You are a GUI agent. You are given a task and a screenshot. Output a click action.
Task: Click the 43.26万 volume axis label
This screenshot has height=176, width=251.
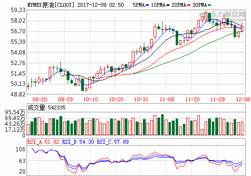point(15,124)
